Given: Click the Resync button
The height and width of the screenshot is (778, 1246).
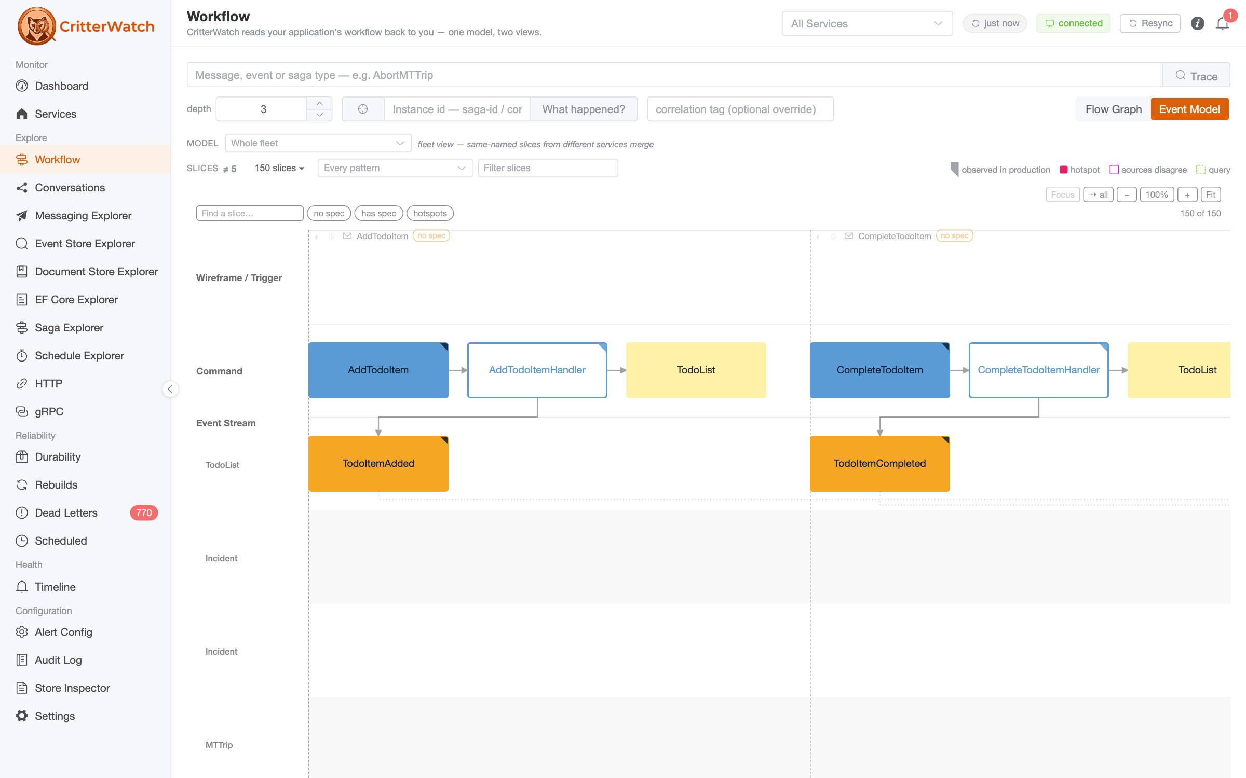Looking at the screenshot, I should [x=1150, y=23].
